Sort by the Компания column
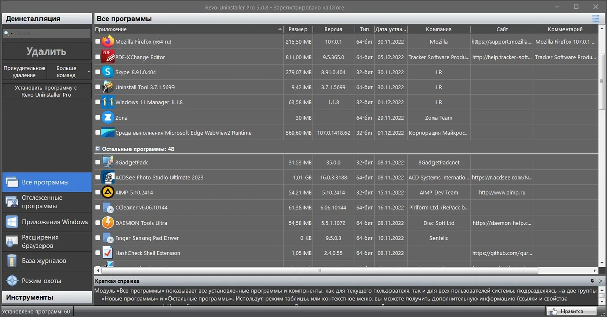 (439, 29)
